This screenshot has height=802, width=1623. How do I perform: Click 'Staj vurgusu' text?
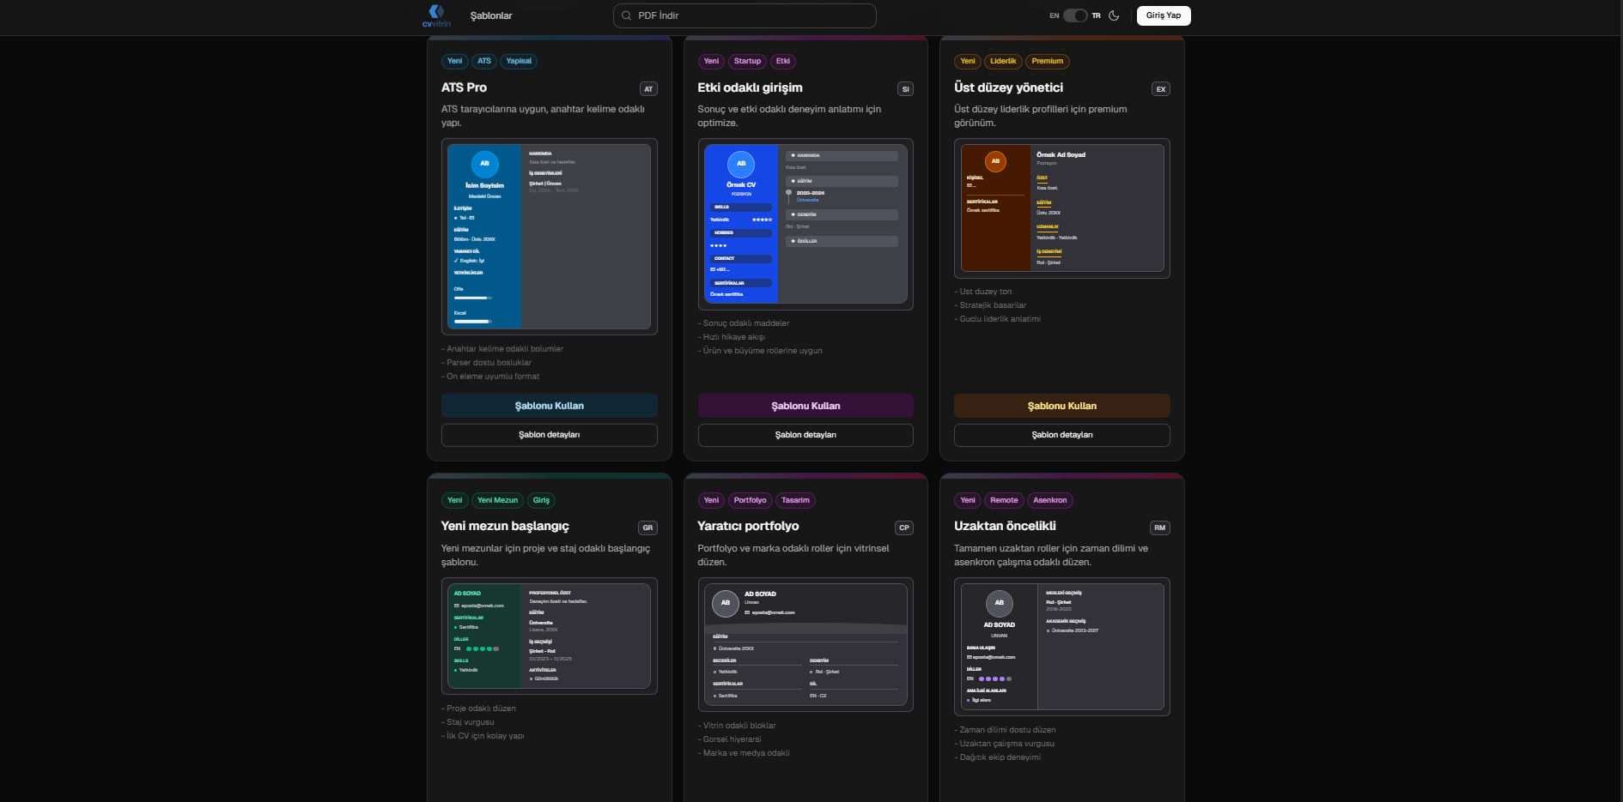(470, 722)
